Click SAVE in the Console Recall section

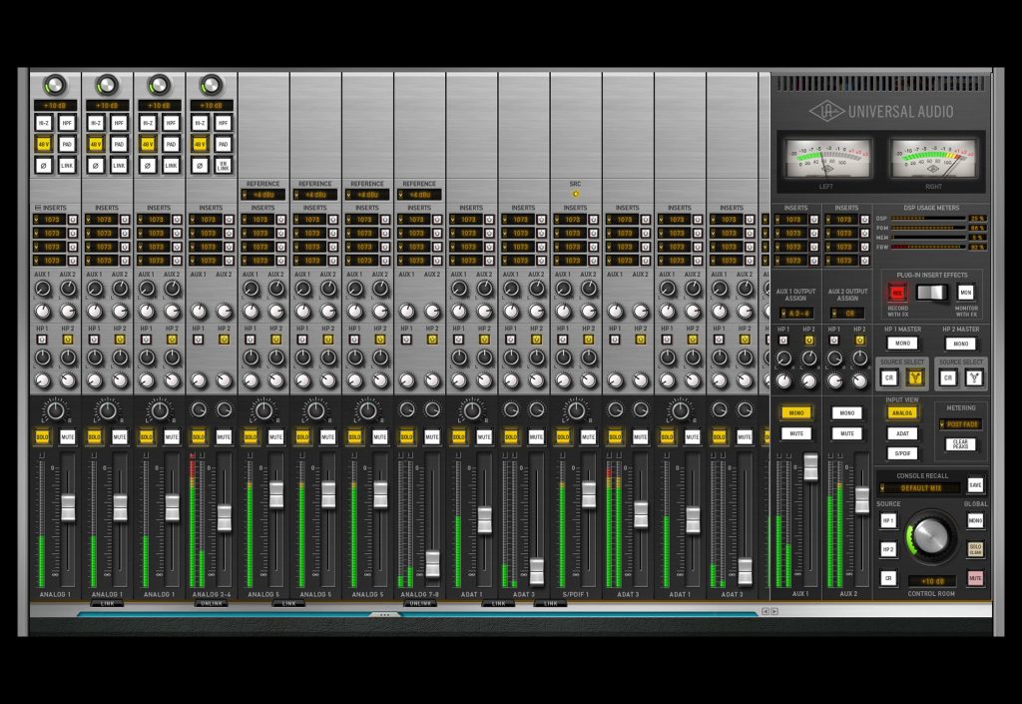point(975,485)
